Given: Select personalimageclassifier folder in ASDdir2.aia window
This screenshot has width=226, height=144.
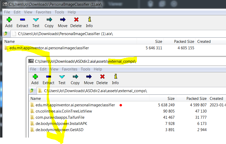Looking at the screenshot, I should 75,105.
